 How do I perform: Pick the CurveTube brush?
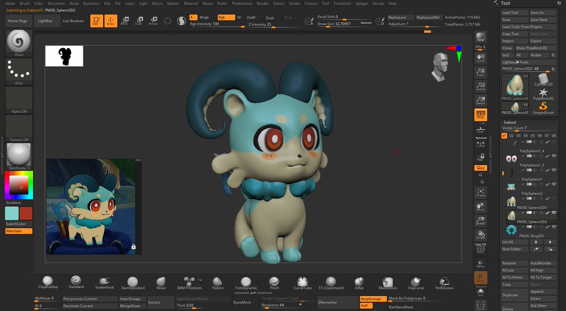(x=302, y=283)
